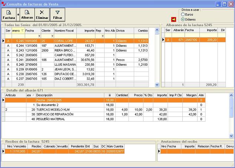This screenshot has height=168, width=235.
Task: Click the Cobrado column header
Action: tap(49, 146)
